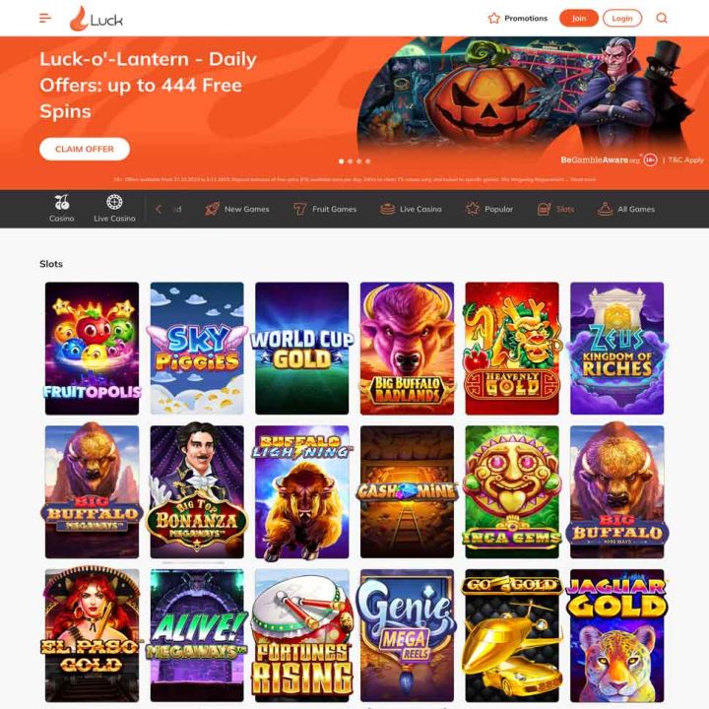Select the second banner carousel dot

point(350,161)
